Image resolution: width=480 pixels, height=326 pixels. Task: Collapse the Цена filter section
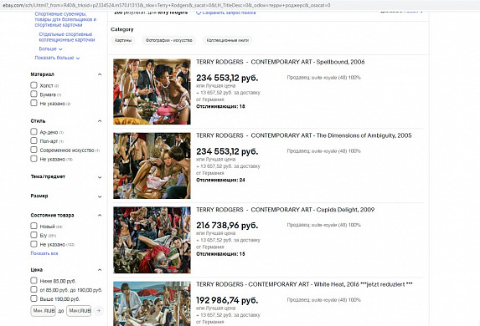100,270
